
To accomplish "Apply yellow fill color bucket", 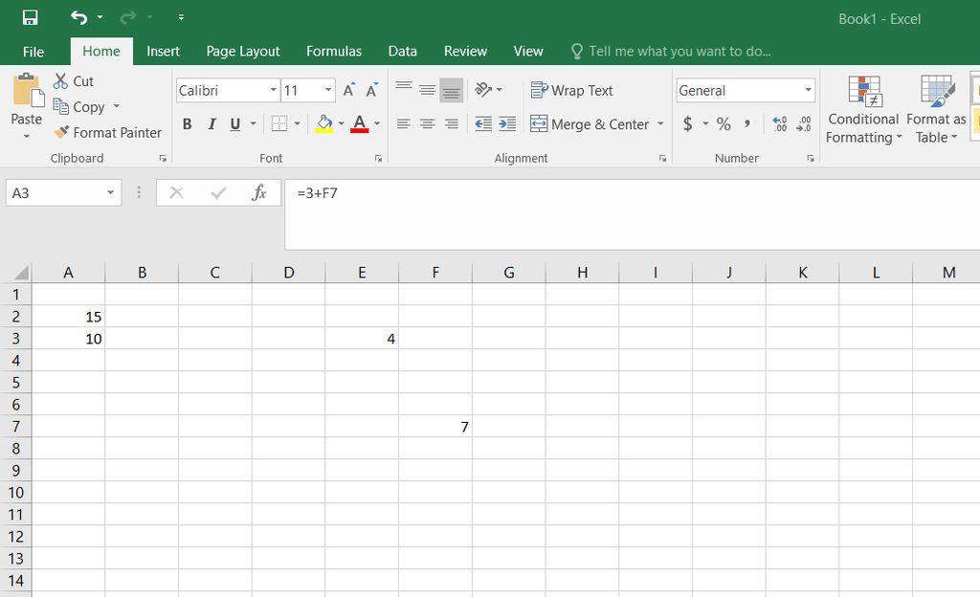I will pos(323,123).
